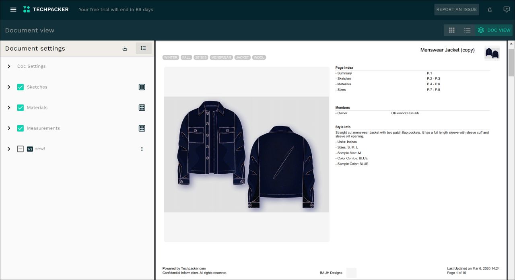Toggle the partially-selected new! section checkbox
The image size is (515, 280).
pyautogui.click(x=21, y=148)
